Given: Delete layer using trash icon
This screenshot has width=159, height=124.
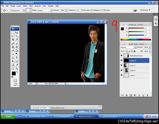Looking at the screenshot, I should click(147, 95).
